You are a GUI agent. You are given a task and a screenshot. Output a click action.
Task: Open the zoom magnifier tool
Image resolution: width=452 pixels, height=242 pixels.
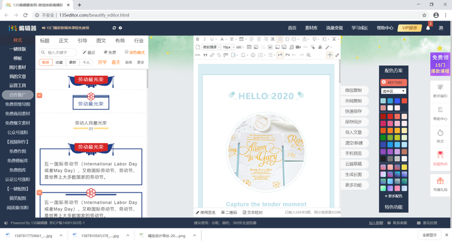308,55
